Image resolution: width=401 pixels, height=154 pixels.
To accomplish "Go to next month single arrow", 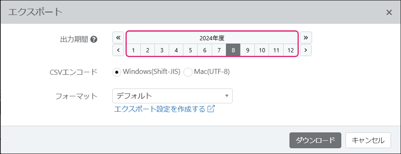I will [306, 50].
